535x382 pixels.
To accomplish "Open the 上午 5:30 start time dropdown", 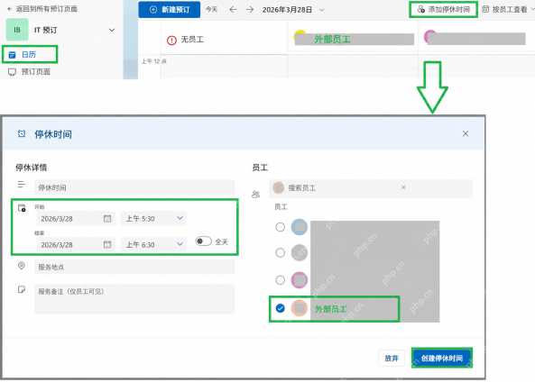I will pos(153,218).
